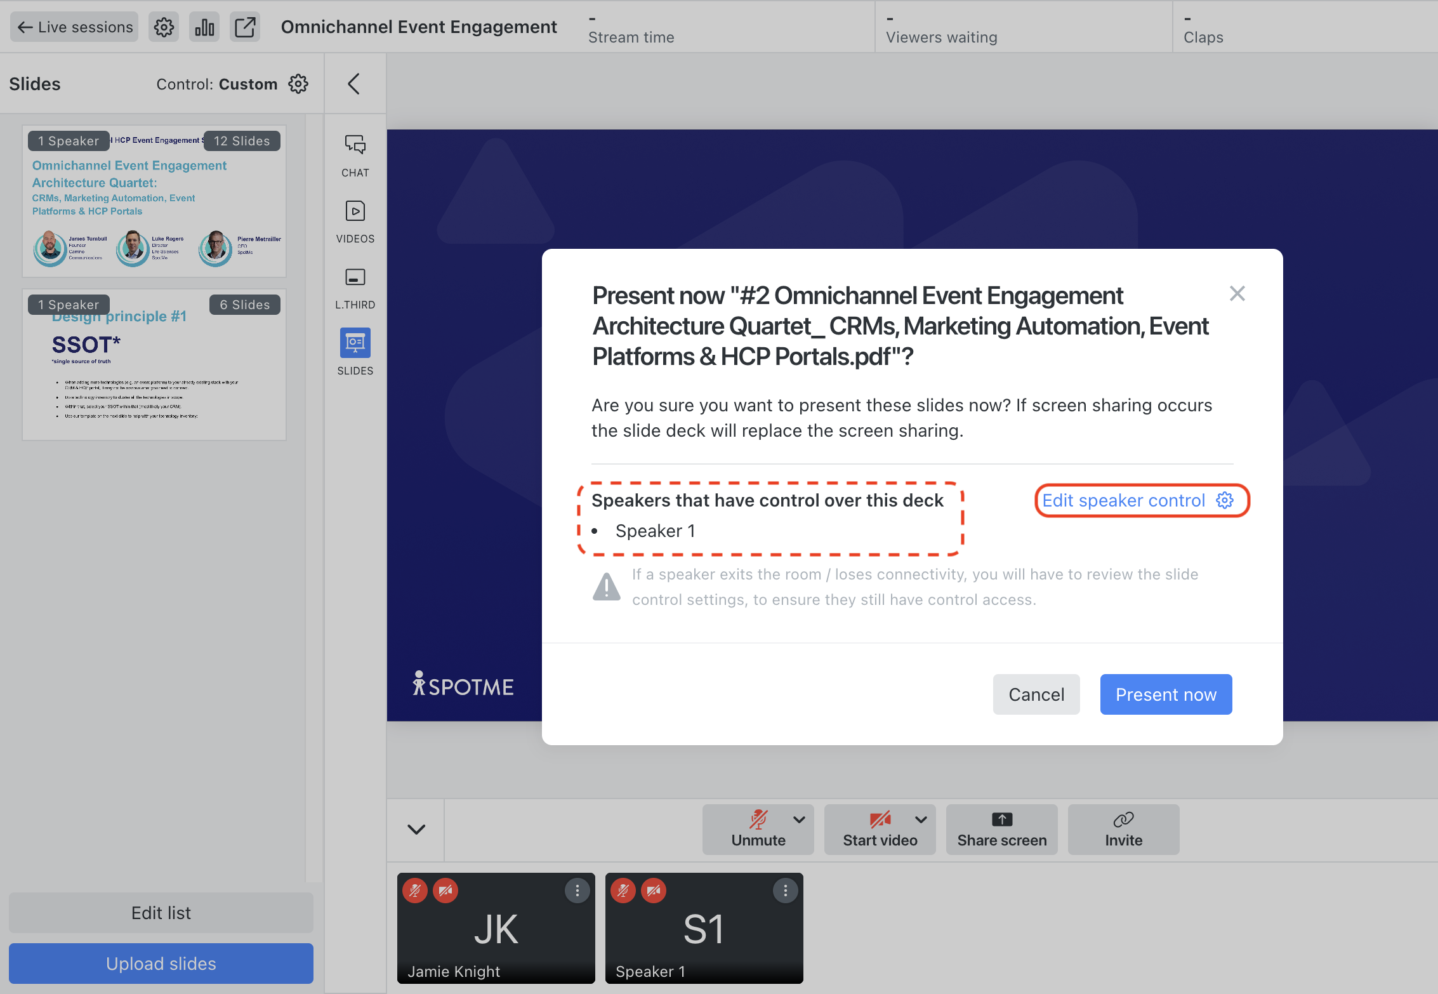The height and width of the screenshot is (994, 1438).
Task: Open the Videos panel
Action: coord(355,222)
